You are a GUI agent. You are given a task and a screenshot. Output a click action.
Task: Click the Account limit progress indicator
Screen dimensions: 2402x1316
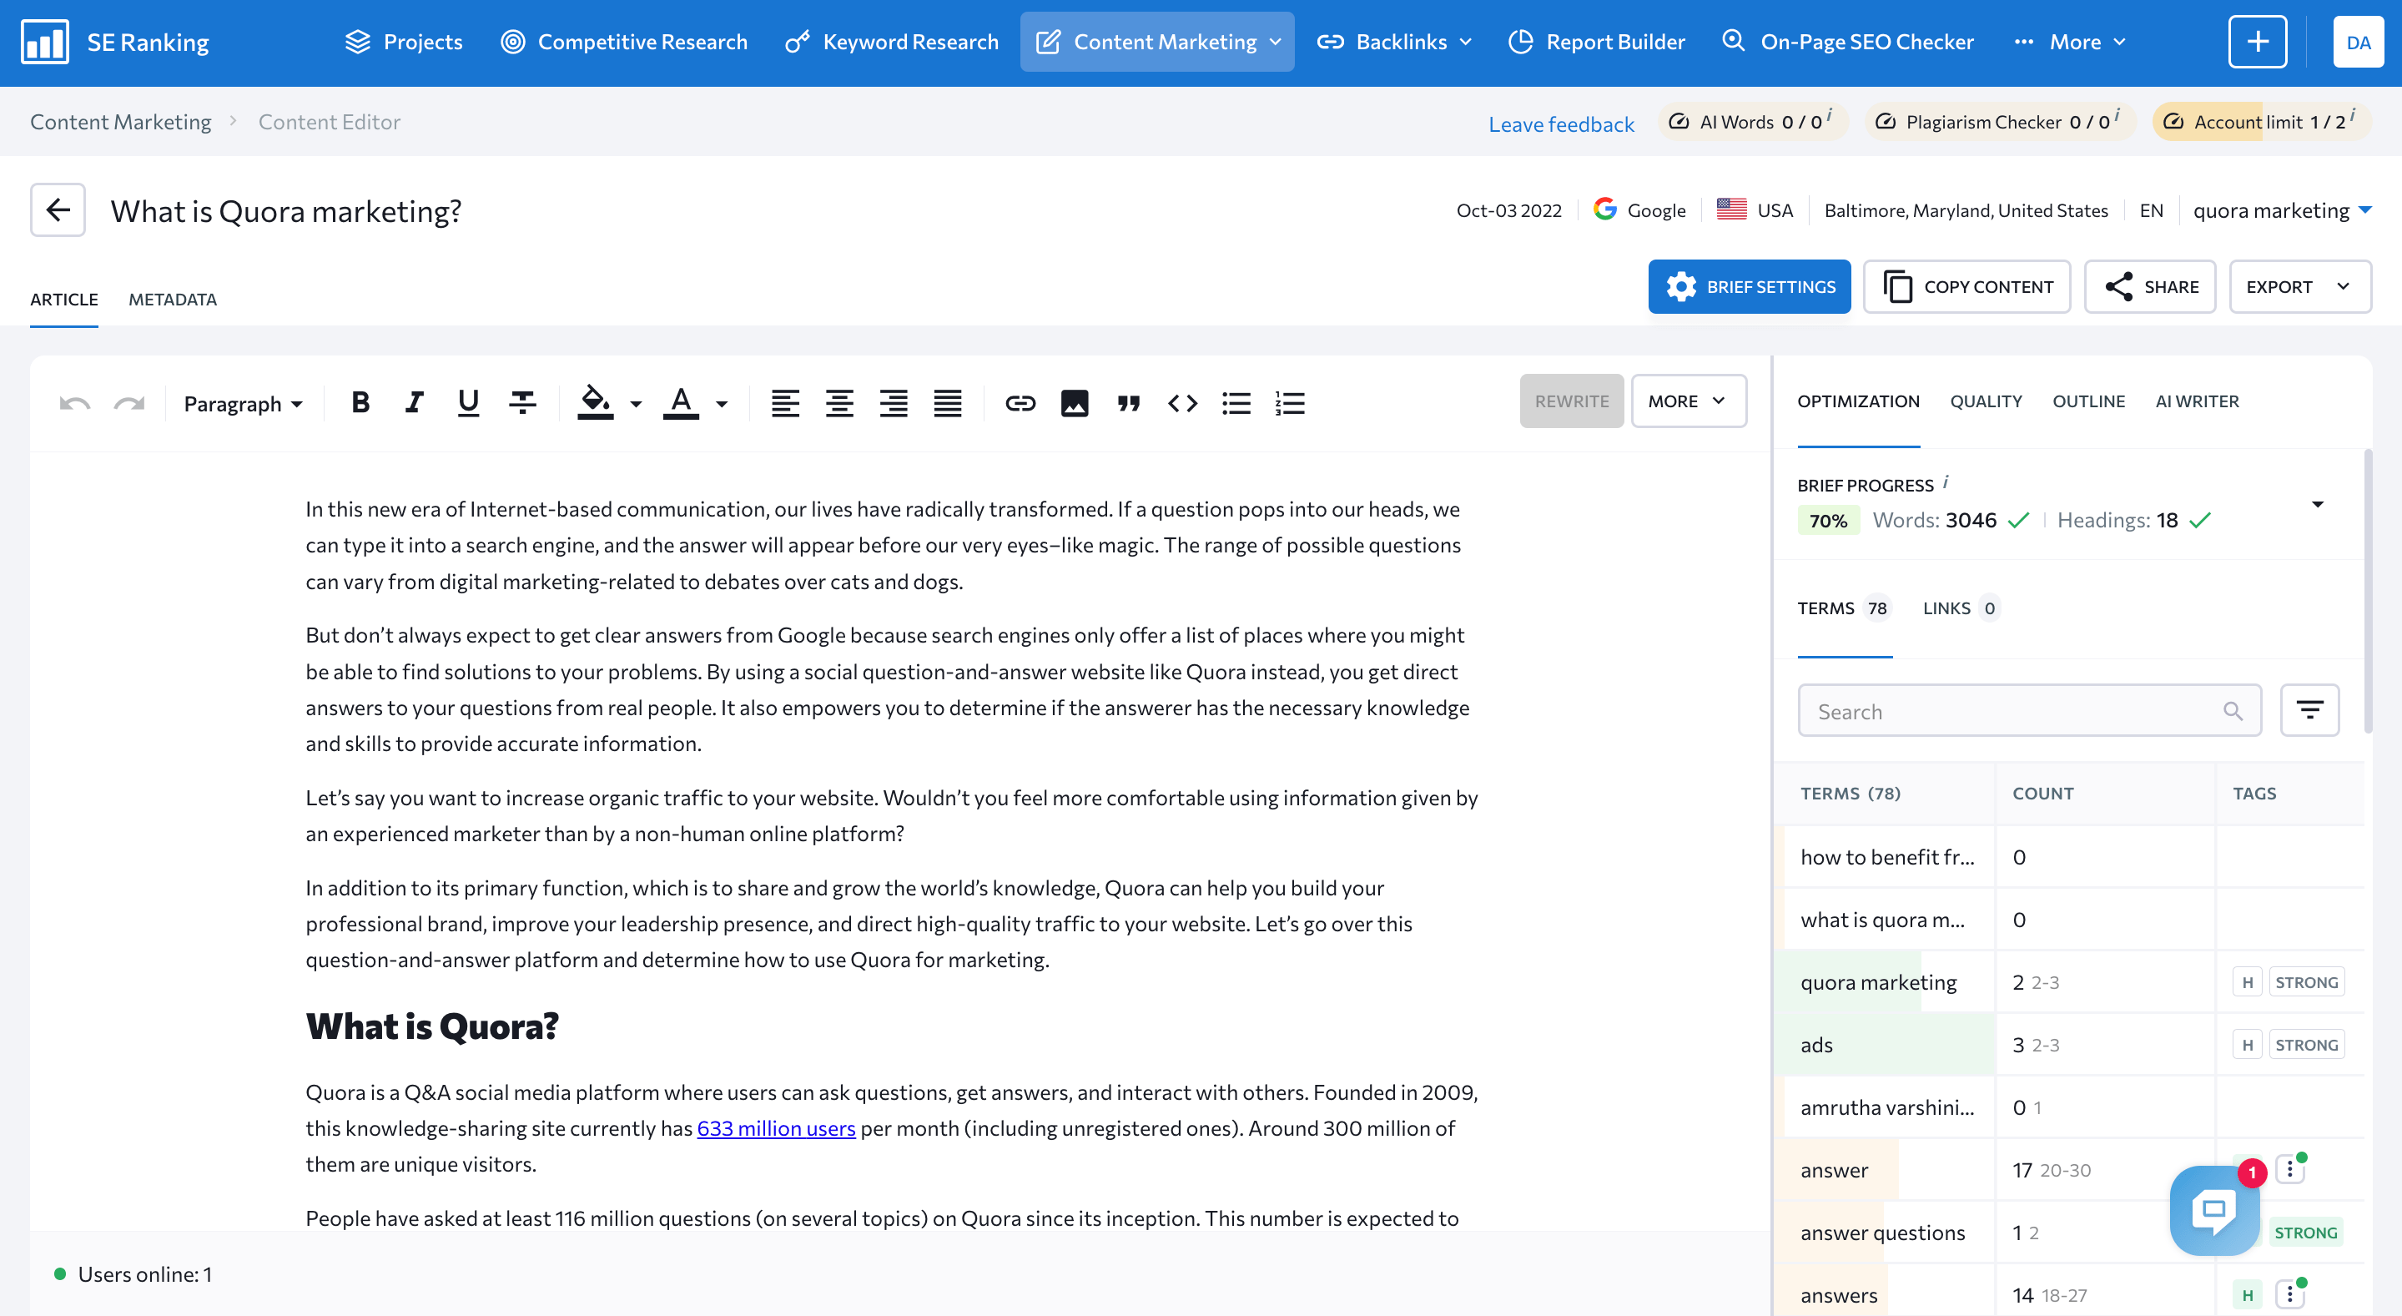tap(2260, 121)
